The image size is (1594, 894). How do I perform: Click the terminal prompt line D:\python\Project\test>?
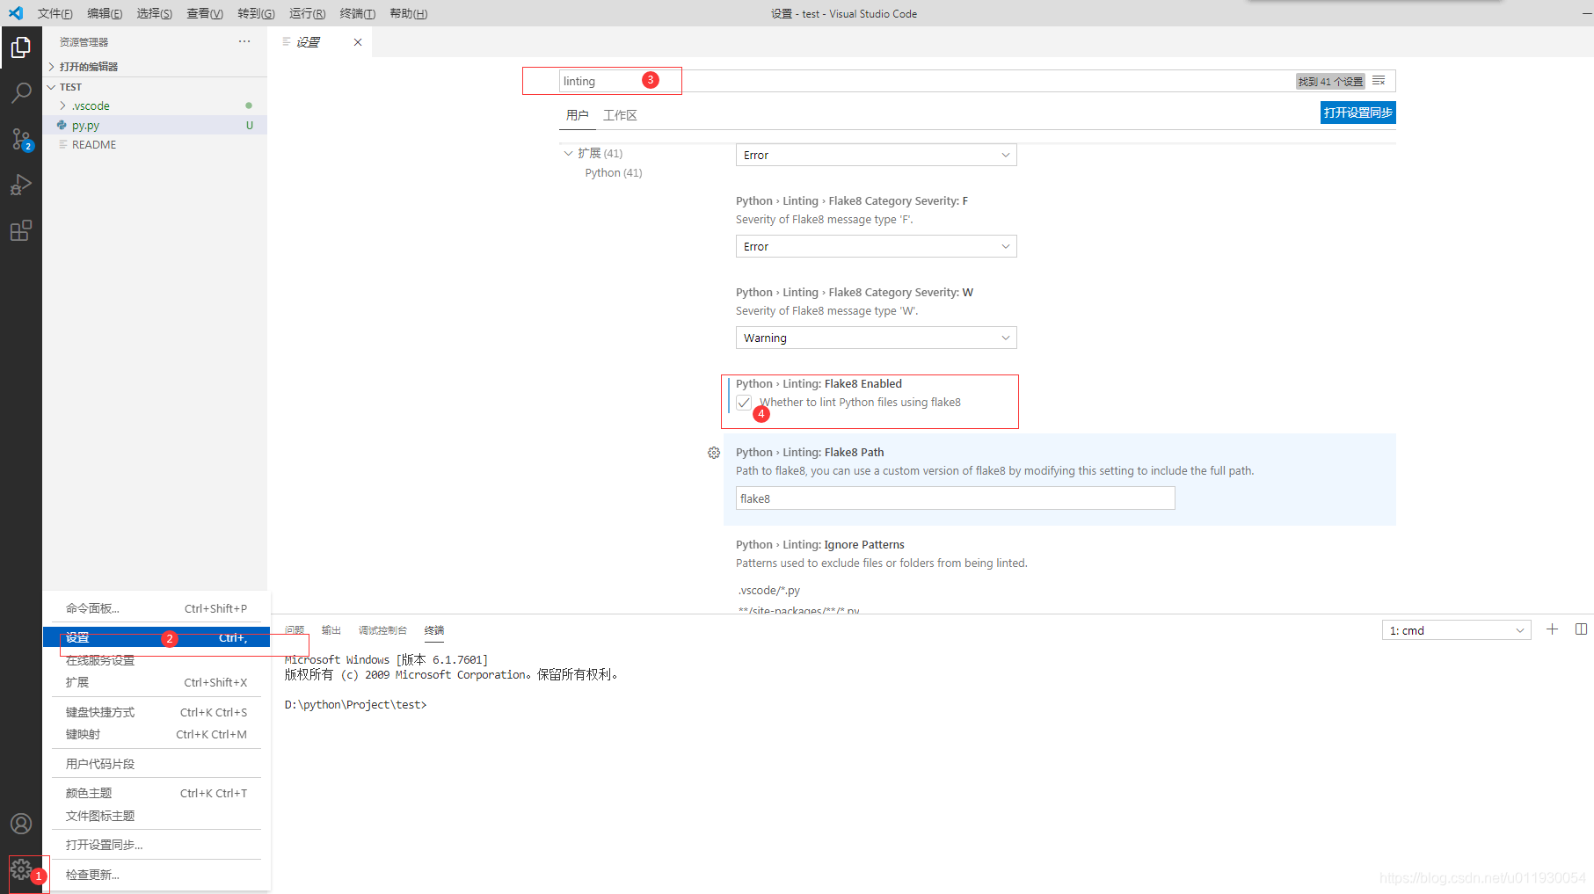pyautogui.click(x=355, y=705)
